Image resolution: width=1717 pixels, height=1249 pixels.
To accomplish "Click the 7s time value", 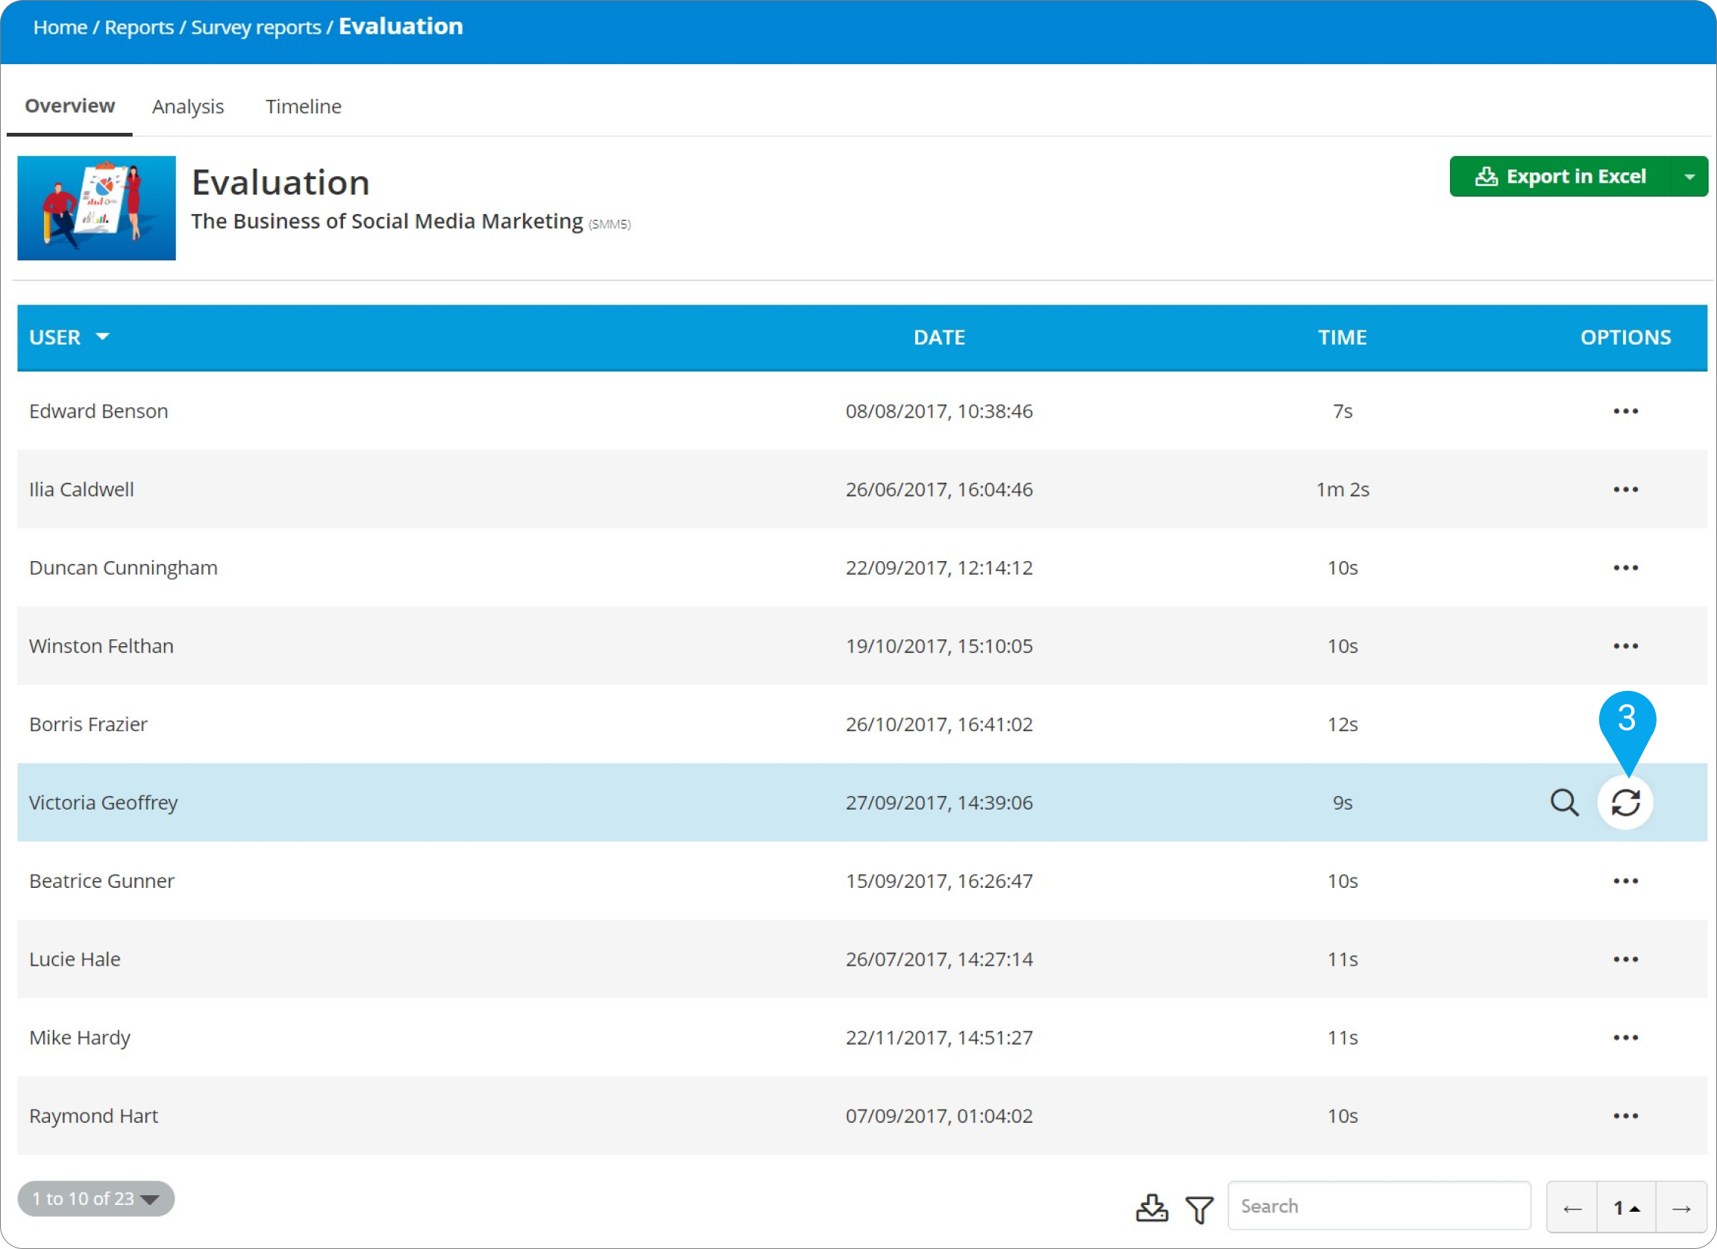I will tap(1343, 411).
